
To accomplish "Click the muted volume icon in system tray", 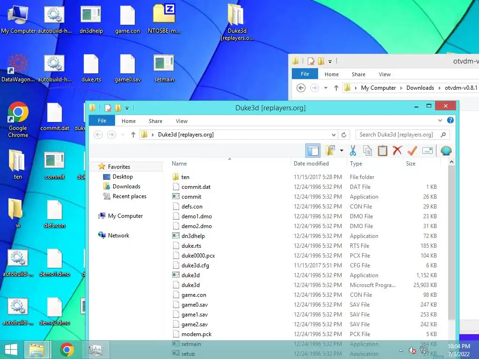I will [x=413, y=351].
